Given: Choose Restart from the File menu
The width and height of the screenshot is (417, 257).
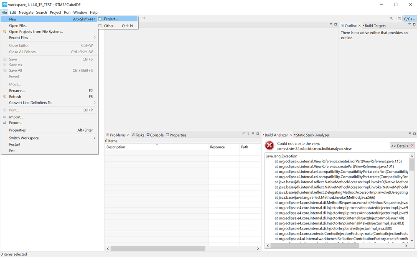Looking at the screenshot, I should [49, 144].
